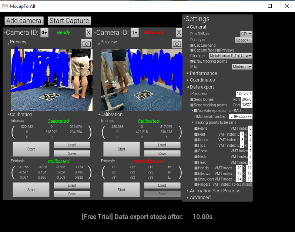
Task: Enable the Capture face checkbox
Action: click(x=192, y=50)
